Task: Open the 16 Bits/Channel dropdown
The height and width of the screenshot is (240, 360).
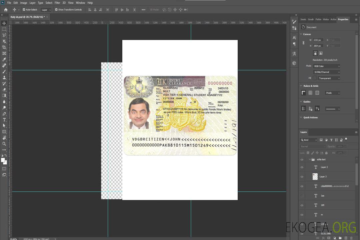Action: [x=326, y=72]
